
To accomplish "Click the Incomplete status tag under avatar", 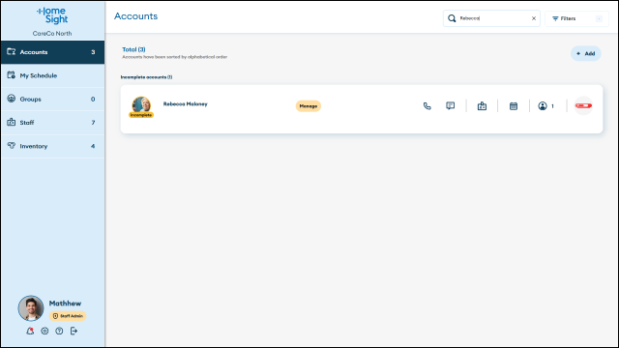I will (141, 115).
